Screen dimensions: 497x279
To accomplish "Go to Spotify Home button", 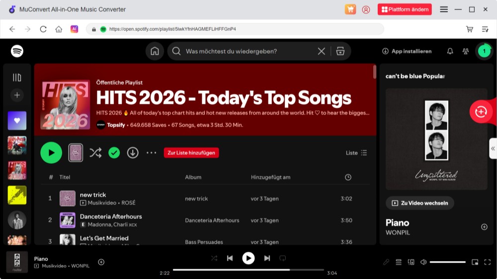I will tap(155, 51).
